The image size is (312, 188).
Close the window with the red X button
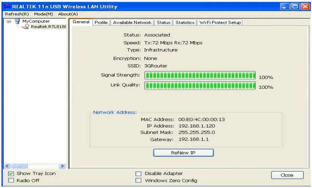tap(305, 7)
